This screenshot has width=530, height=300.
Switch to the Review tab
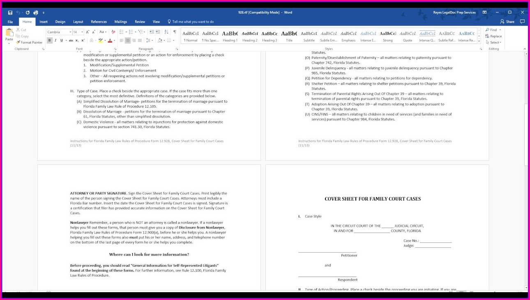(140, 22)
